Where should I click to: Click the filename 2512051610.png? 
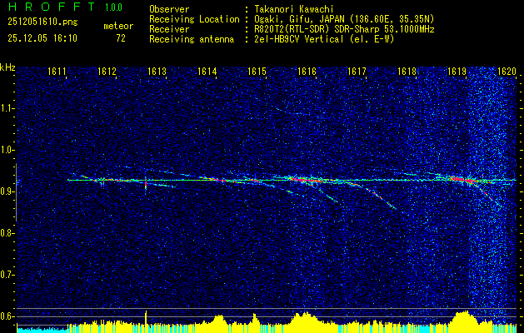point(42,22)
